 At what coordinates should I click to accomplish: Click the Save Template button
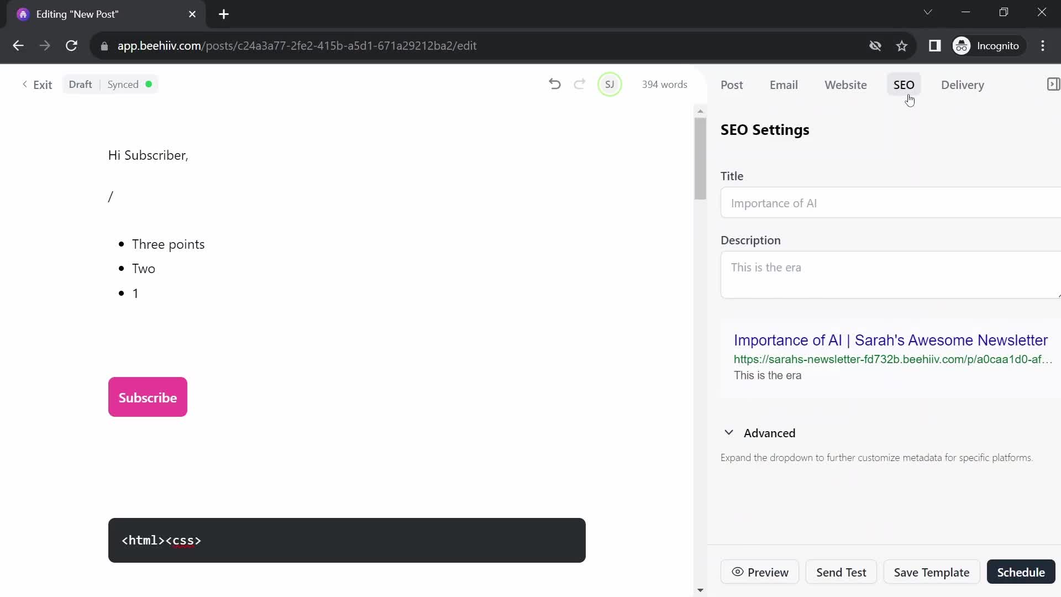931,572
